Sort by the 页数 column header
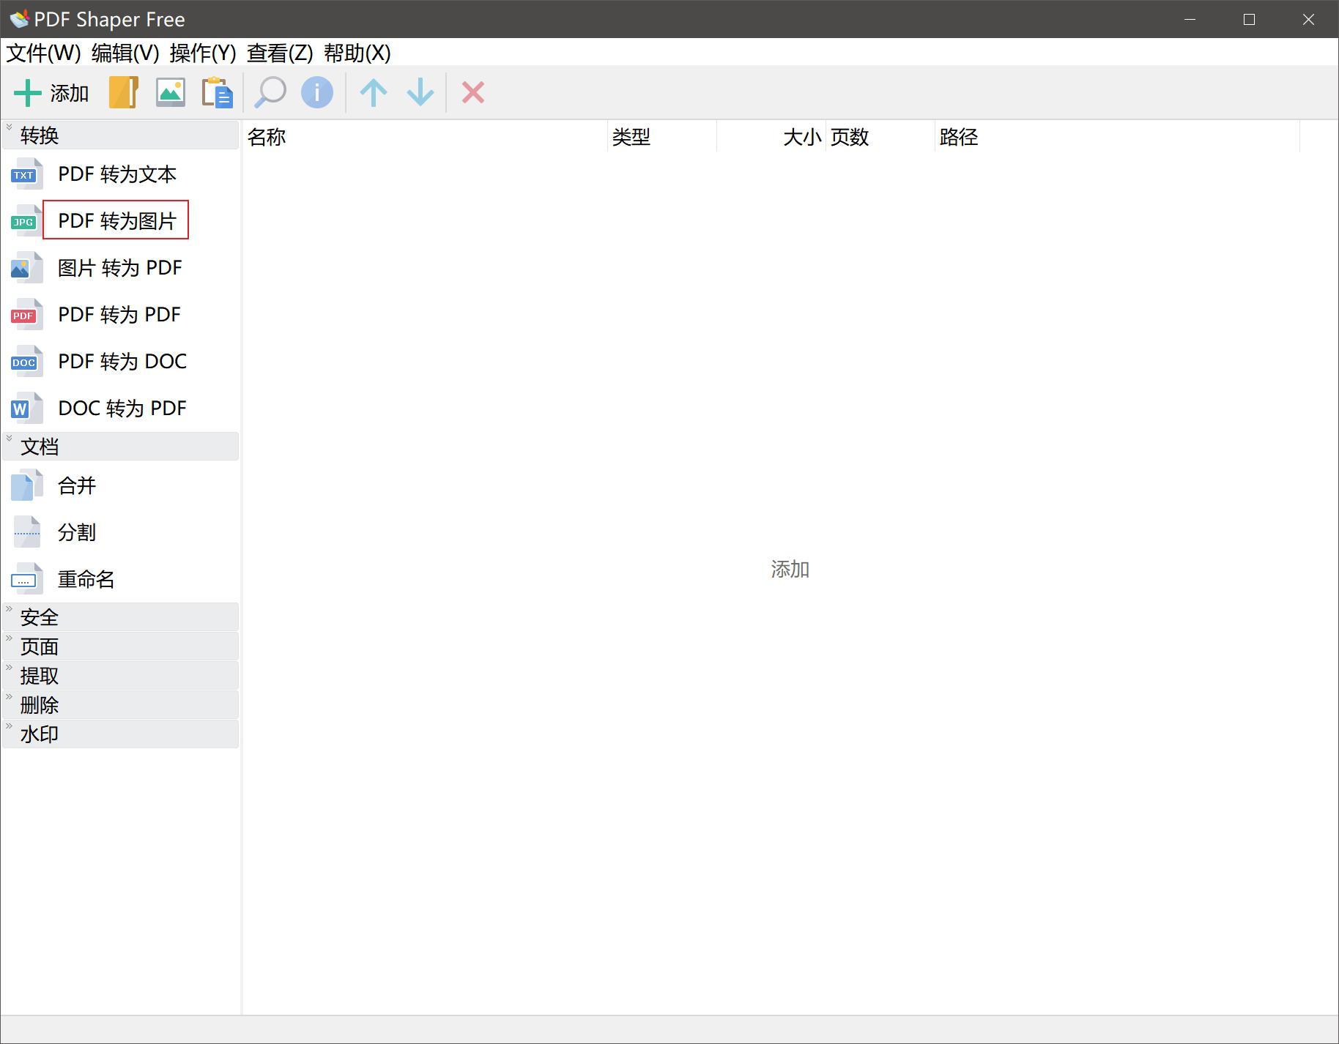This screenshot has width=1339, height=1044. point(880,137)
